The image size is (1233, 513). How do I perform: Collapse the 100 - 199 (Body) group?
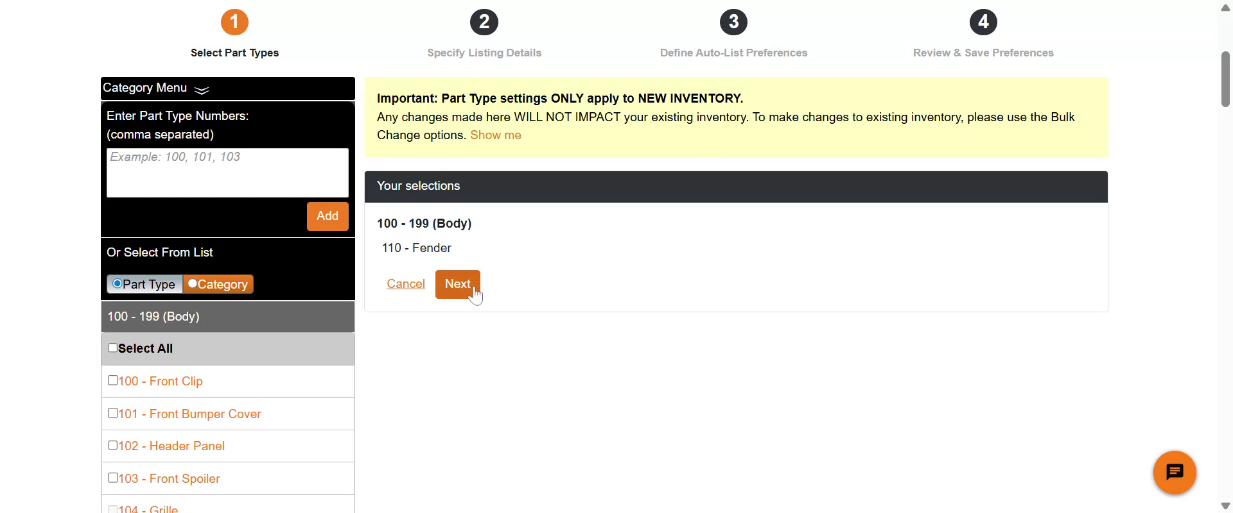[227, 317]
